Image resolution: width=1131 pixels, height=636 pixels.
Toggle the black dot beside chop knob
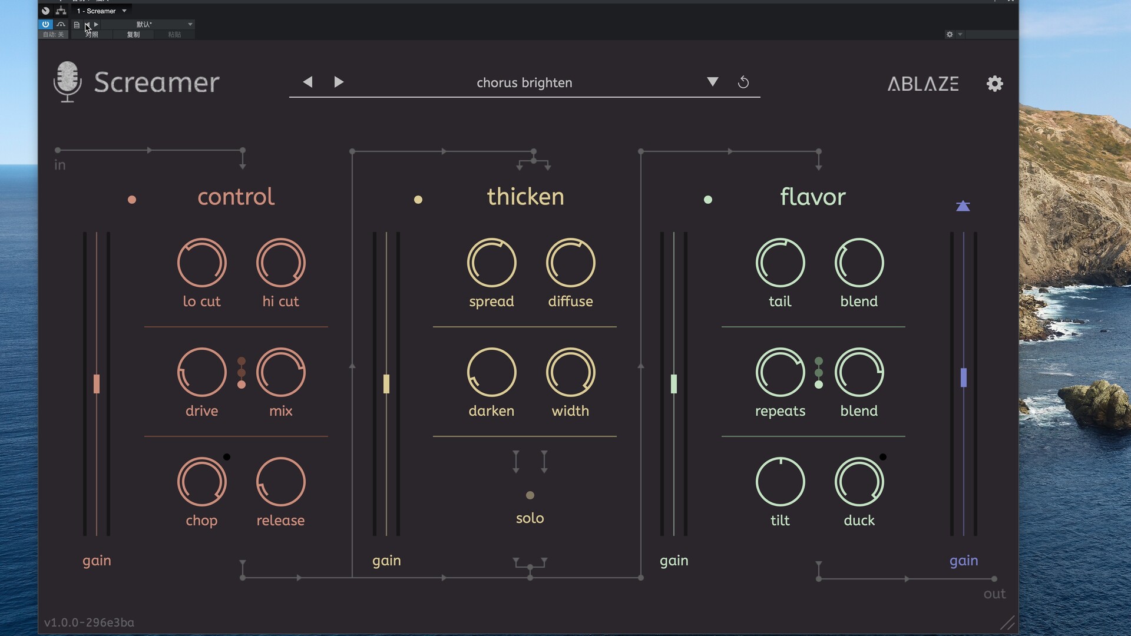click(x=227, y=457)
